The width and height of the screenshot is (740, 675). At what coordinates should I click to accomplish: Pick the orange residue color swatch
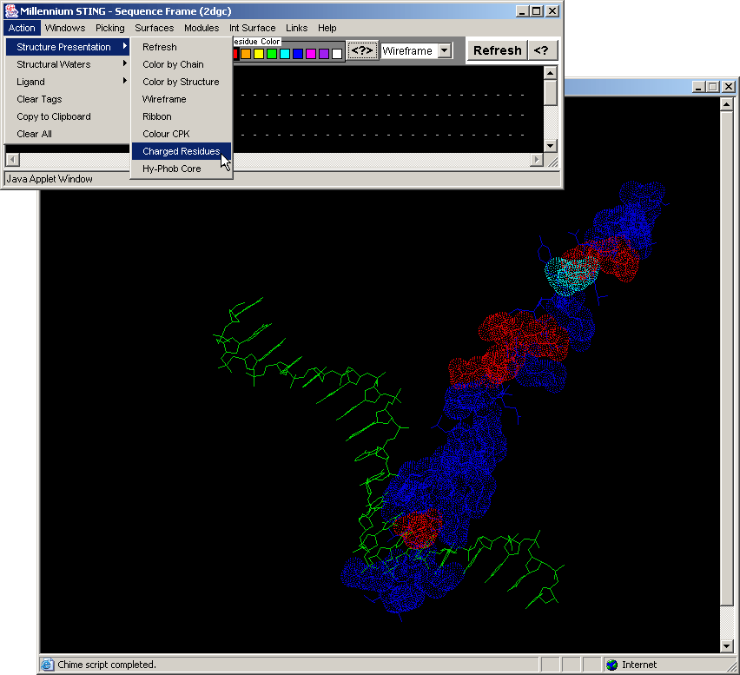[246, 53]
